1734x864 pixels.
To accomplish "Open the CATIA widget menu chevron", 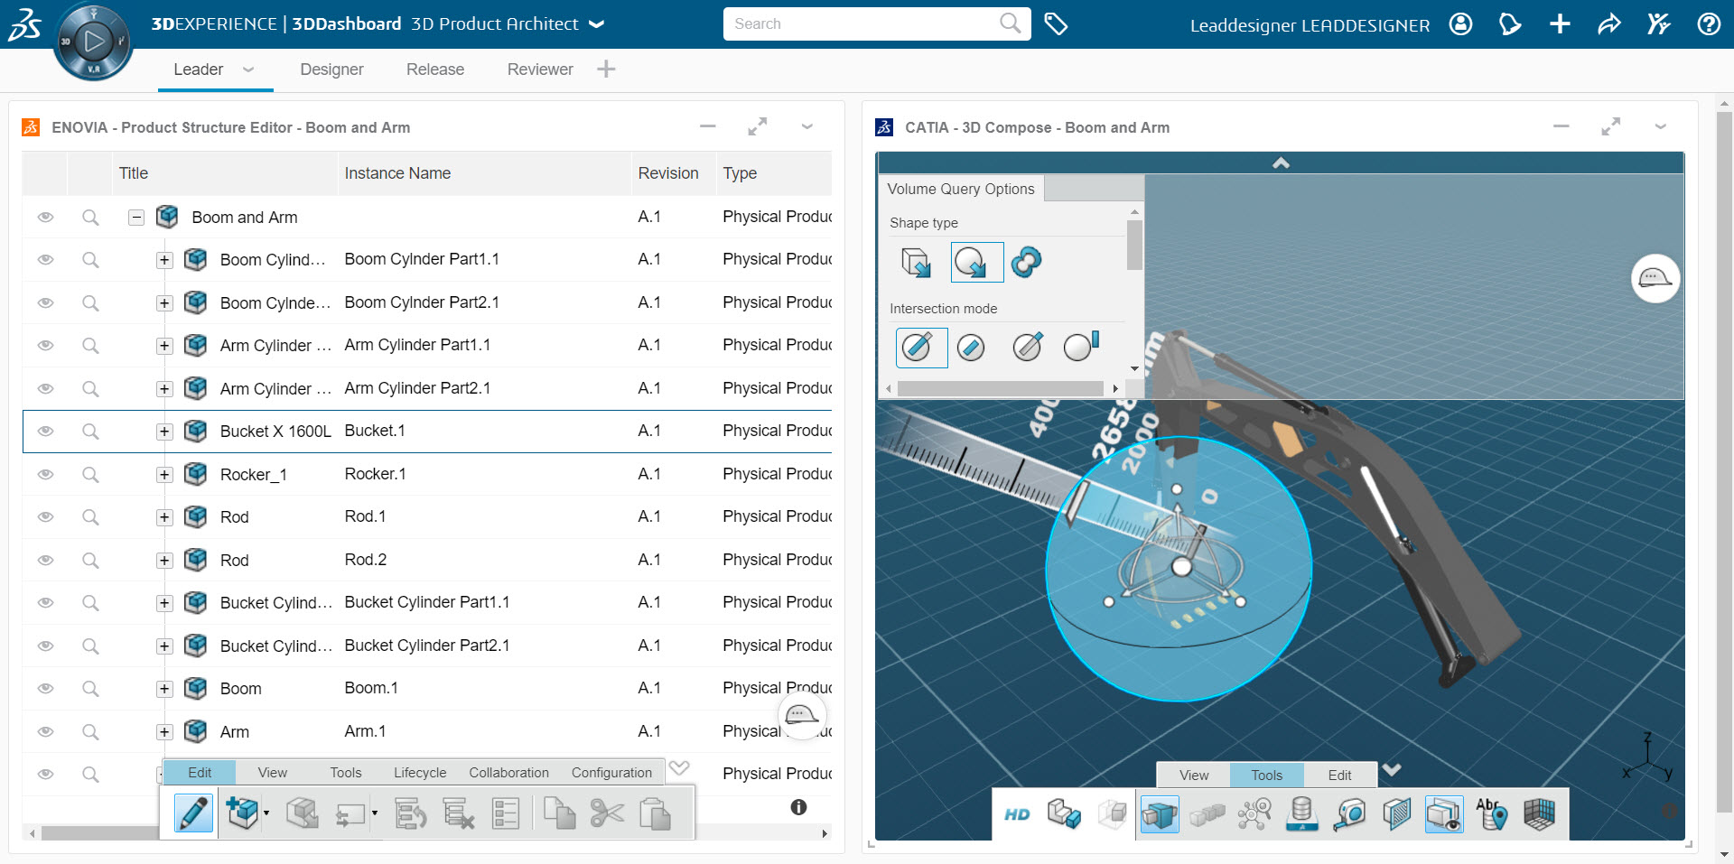I will [1660, 127].
